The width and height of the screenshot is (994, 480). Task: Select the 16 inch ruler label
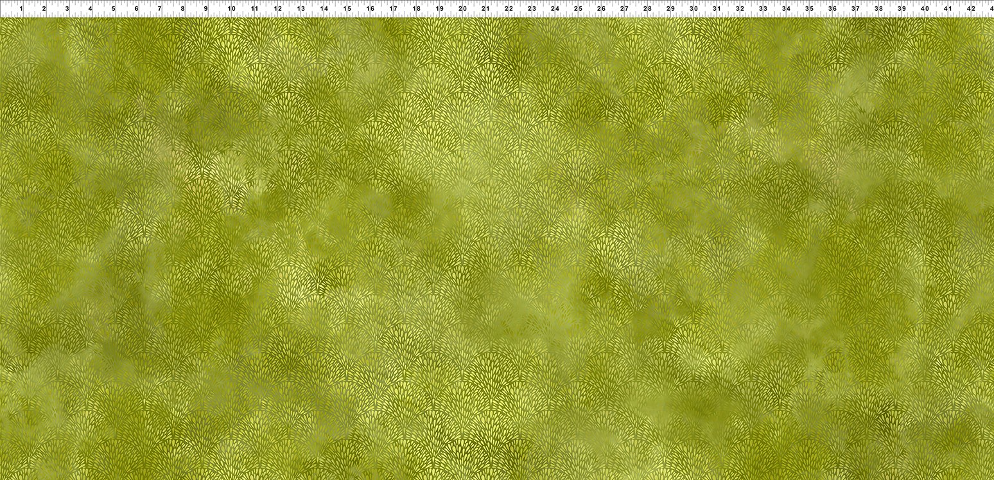(370, 9)
